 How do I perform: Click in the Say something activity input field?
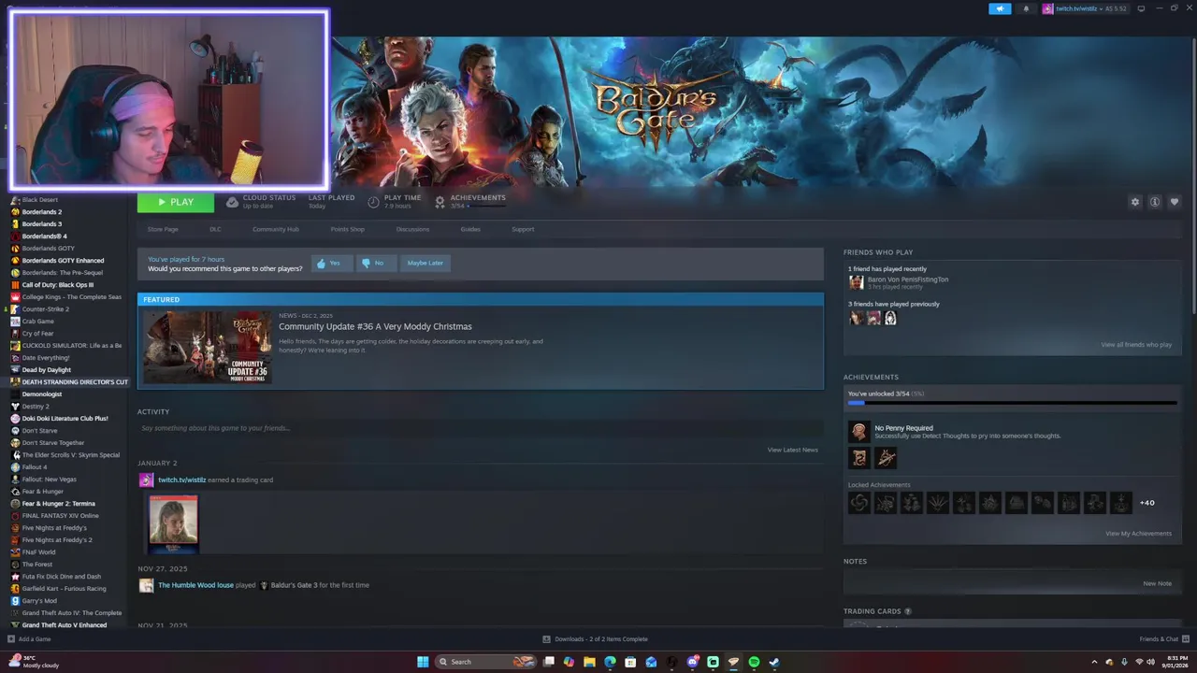click(x=480, y=428)
